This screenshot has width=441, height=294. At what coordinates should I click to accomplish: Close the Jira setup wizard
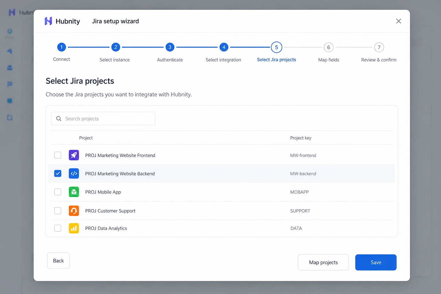(399, 21)
